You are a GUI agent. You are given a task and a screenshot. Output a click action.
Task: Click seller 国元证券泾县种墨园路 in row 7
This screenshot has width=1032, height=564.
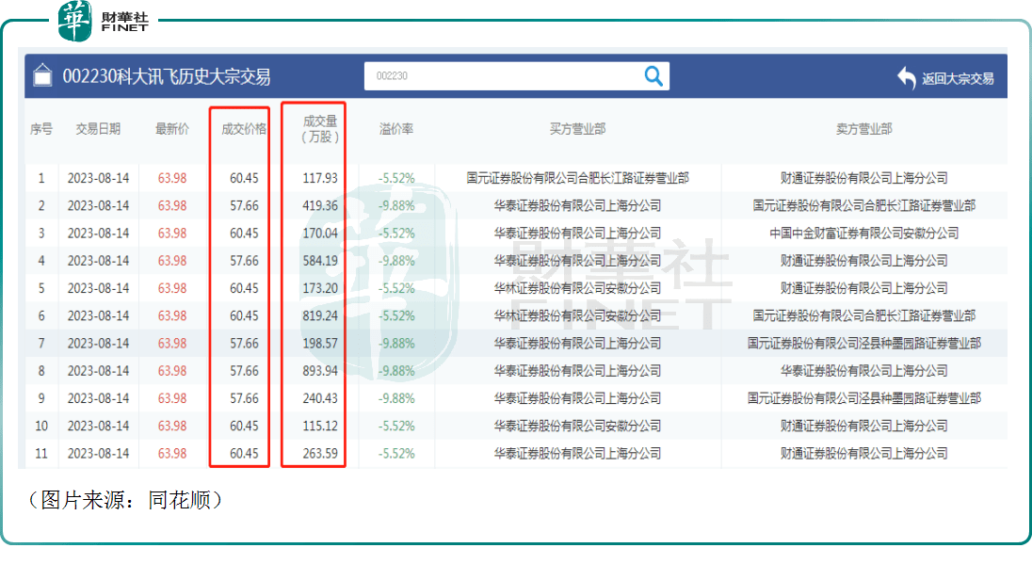point(863,344)
